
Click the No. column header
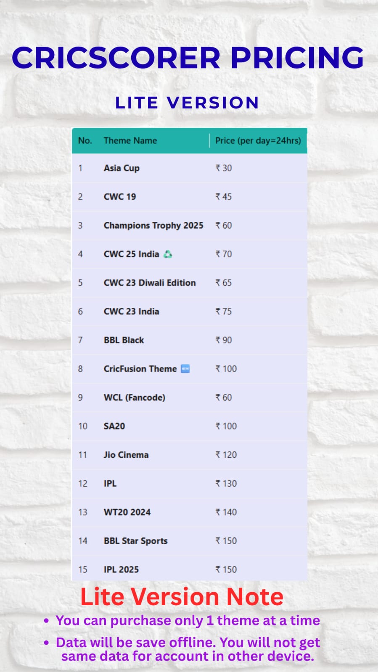(x=85, y=141)
